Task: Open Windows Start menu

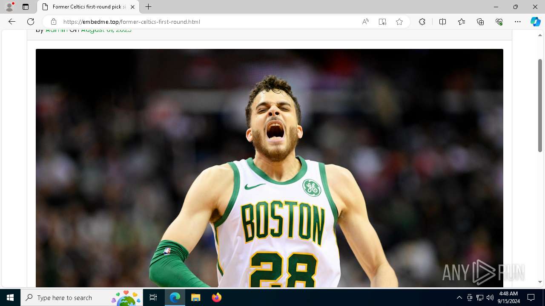Action: click(10, 297)
